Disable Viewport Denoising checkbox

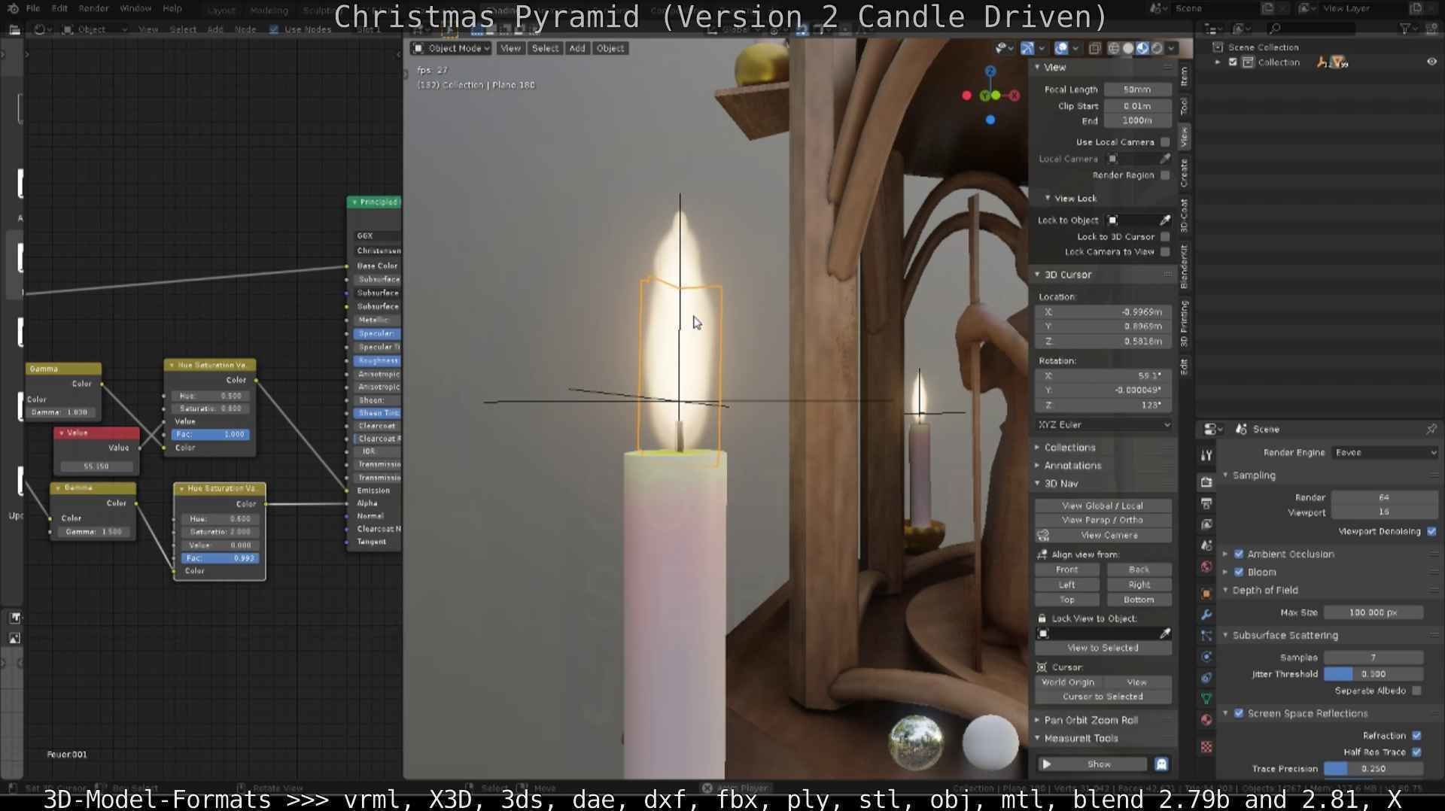1431,531
